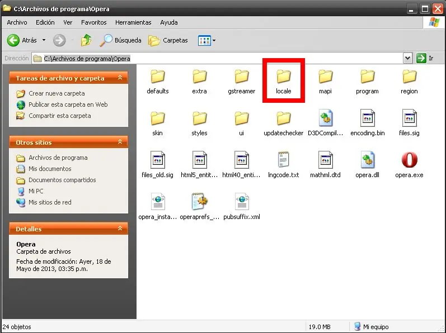Viewport: 446px width, 333px height.
Task: Select the region folder
Action: pos(409,82)
